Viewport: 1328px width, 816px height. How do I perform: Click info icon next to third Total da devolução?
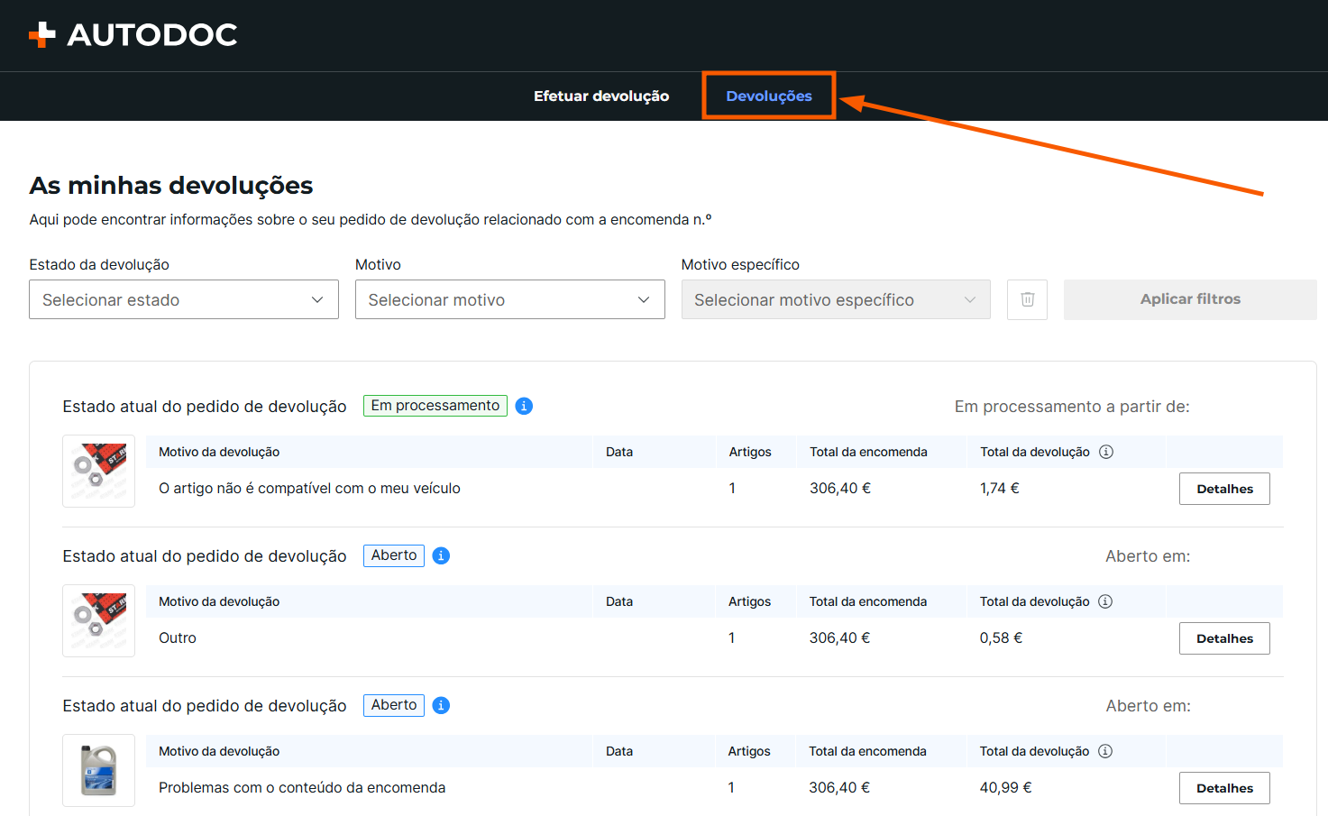pos(1105,751)
